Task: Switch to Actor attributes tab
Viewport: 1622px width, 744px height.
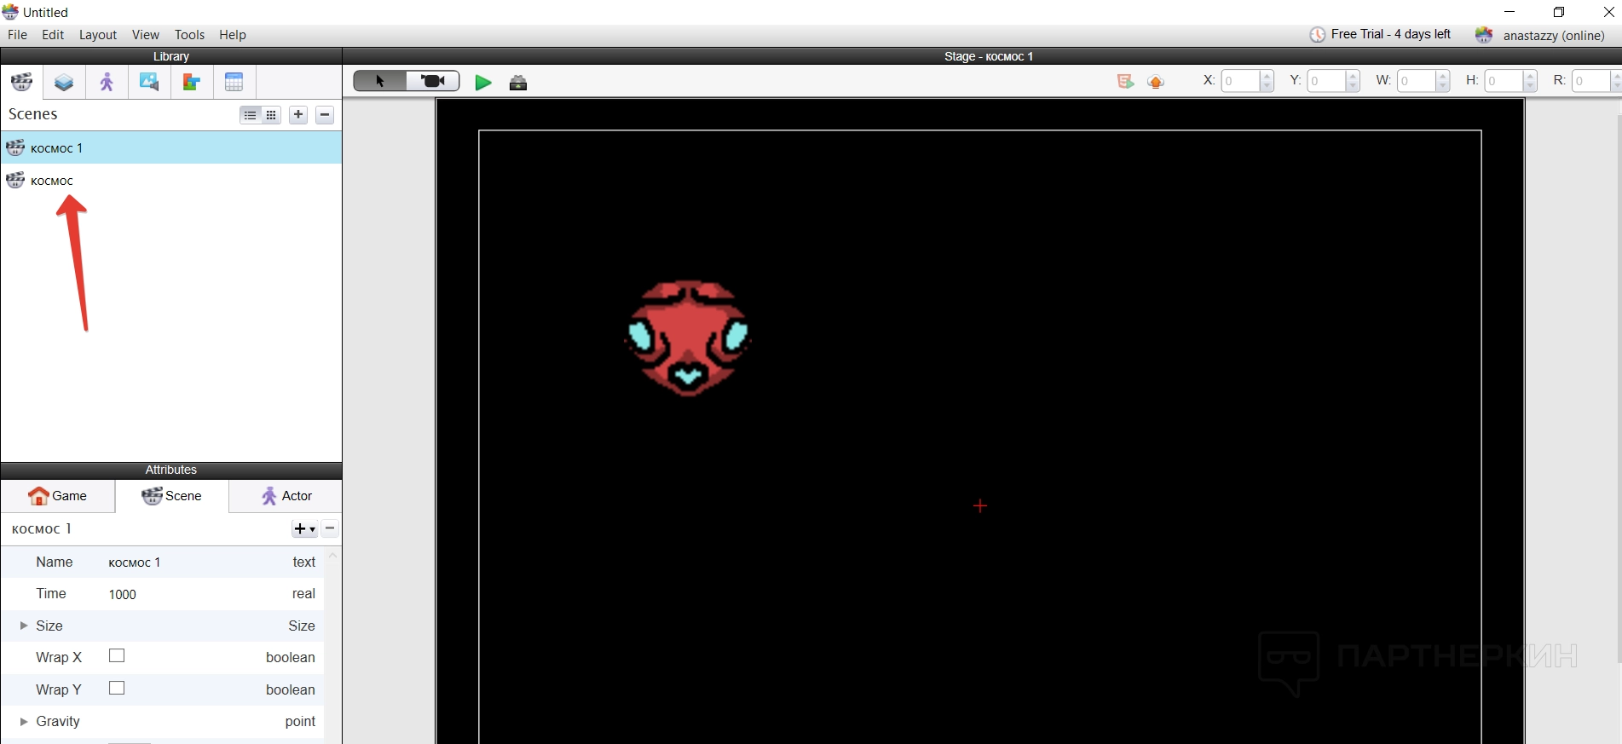Action: [286, 496]
